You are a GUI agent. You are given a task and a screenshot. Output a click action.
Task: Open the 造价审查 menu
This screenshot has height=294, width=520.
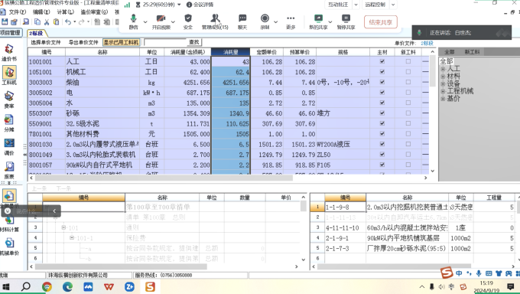(x=94, y=12)
